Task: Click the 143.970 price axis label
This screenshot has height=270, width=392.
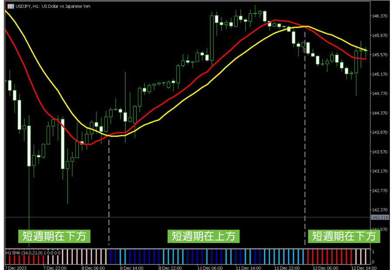Action: [x=379, y=132]
